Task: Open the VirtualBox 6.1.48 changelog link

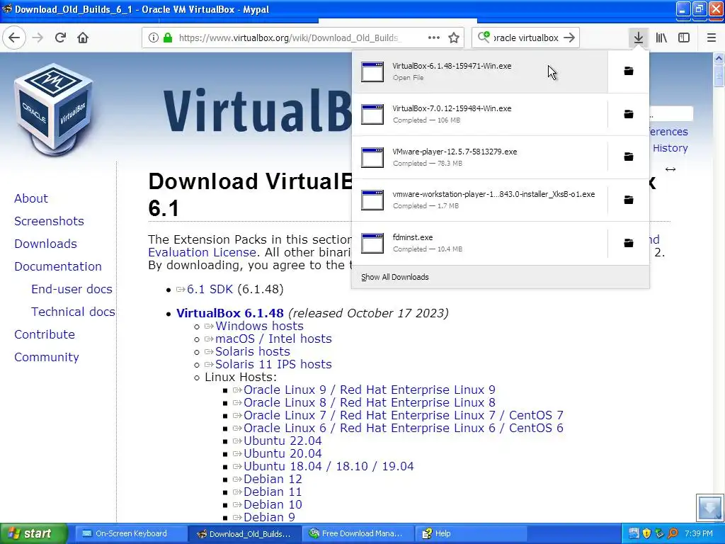Action: [230, 313]
